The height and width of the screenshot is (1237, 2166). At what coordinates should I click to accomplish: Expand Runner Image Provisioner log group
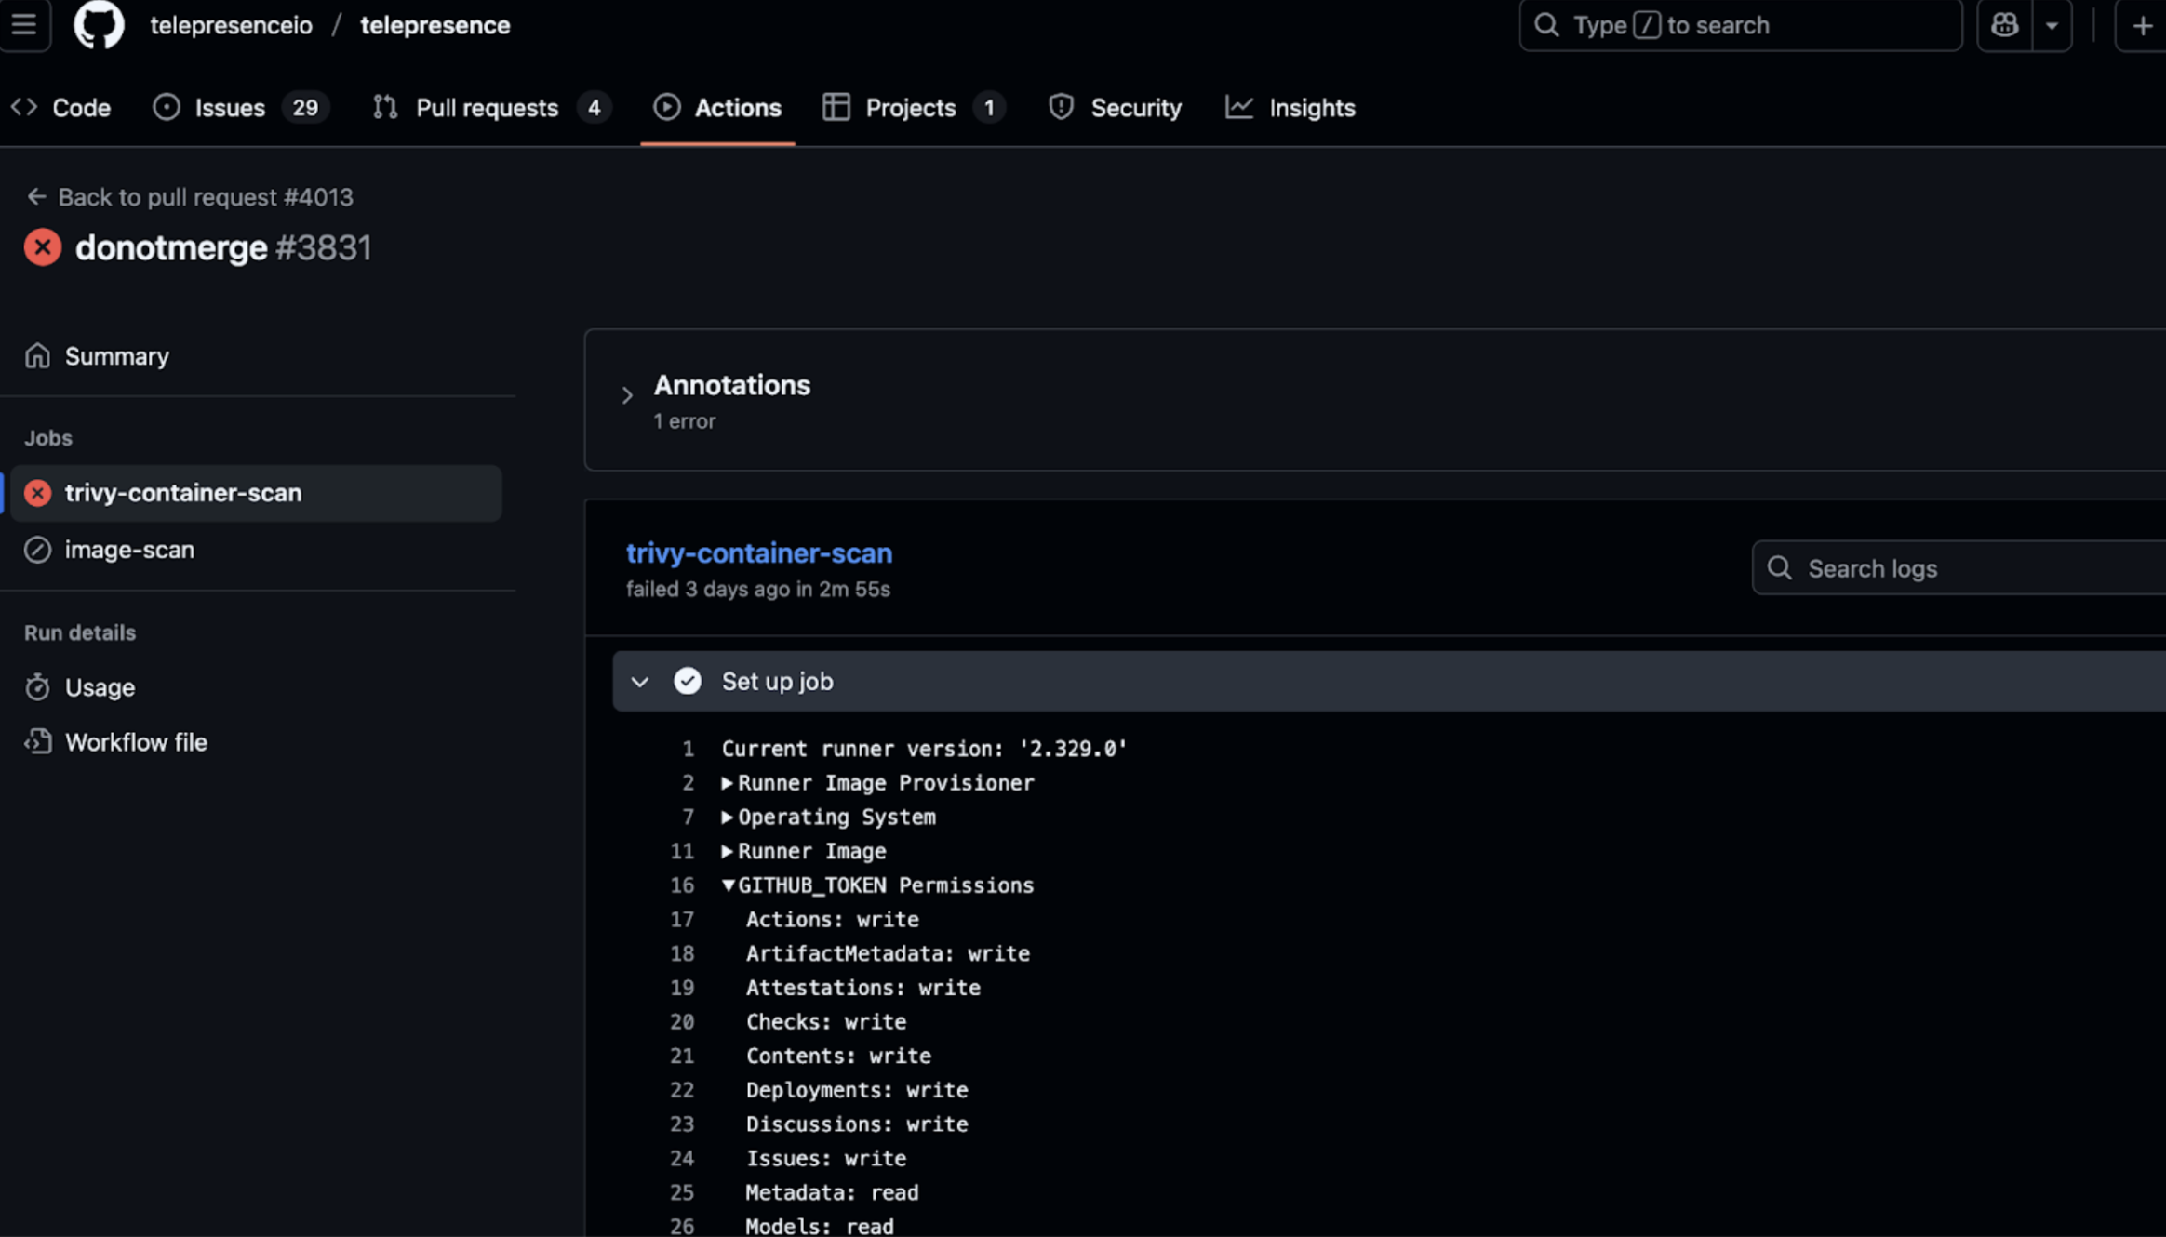[x=728, y=783]
